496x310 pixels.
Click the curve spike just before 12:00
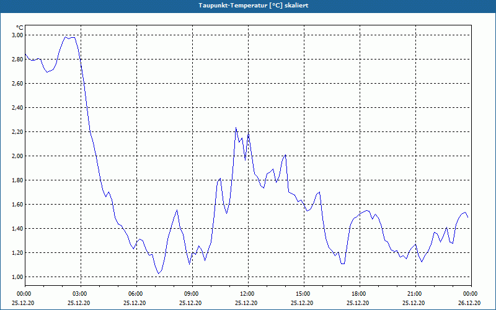point(236,128)
